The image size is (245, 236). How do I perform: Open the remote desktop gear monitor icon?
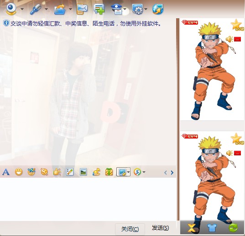137,9
